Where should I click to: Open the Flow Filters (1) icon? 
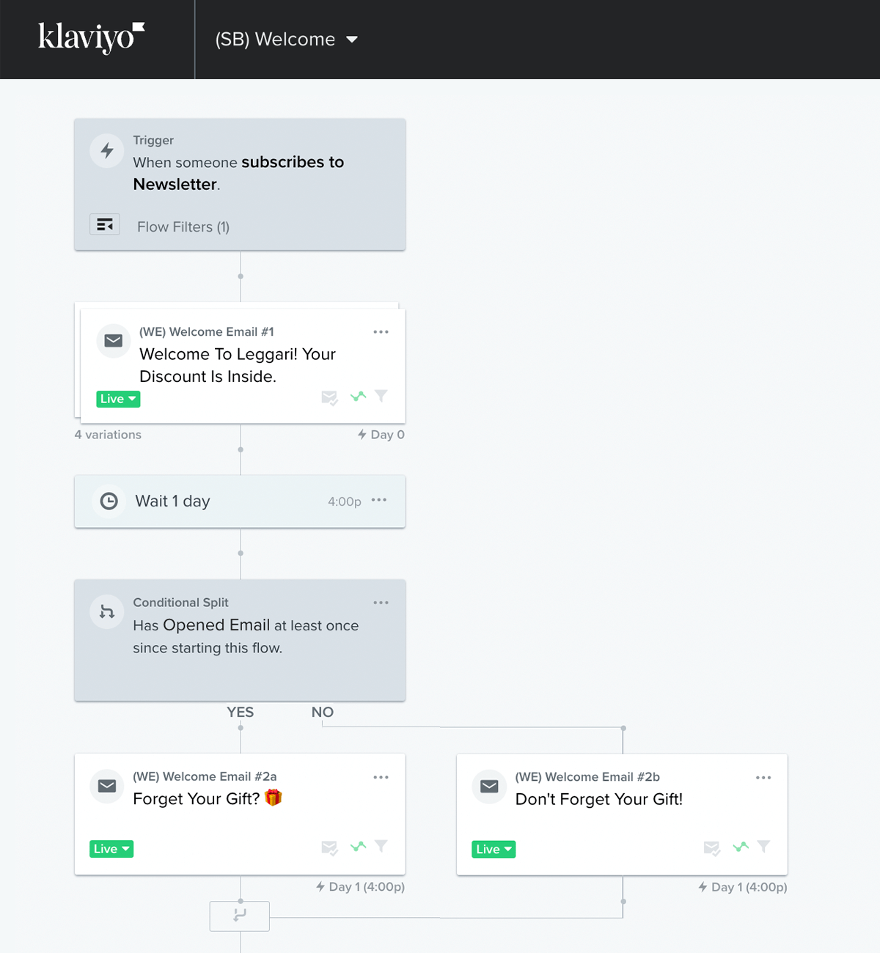coord(105,224)
